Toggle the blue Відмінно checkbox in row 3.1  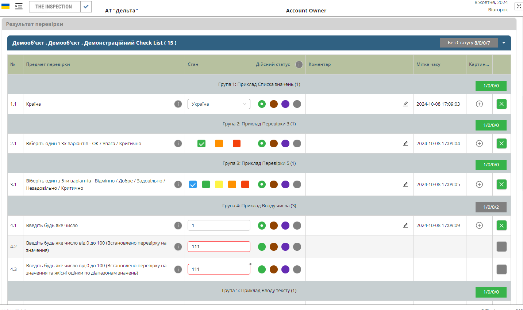tap(193, 185)
